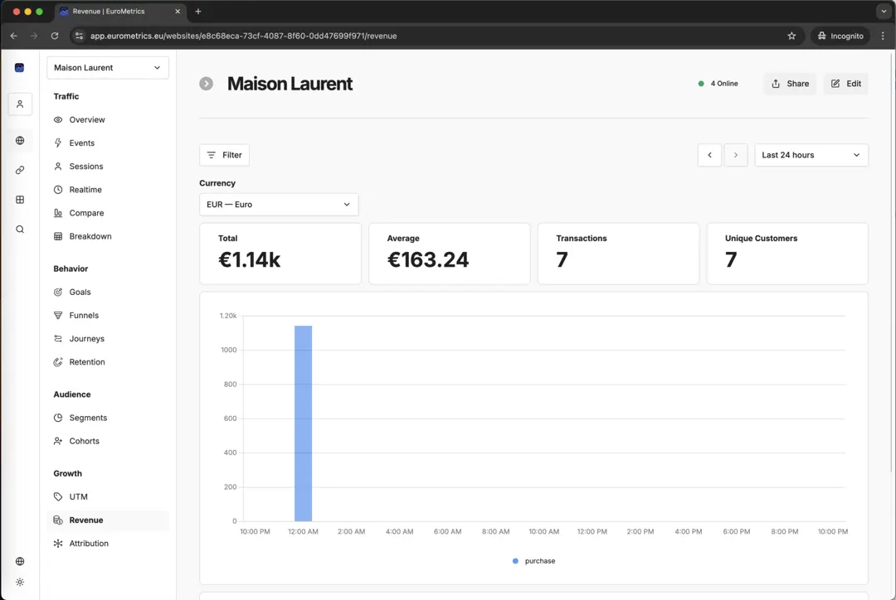Open the search magnifier rail icon

20,230
